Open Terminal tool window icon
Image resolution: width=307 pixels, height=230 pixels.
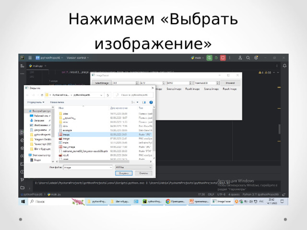22,164
